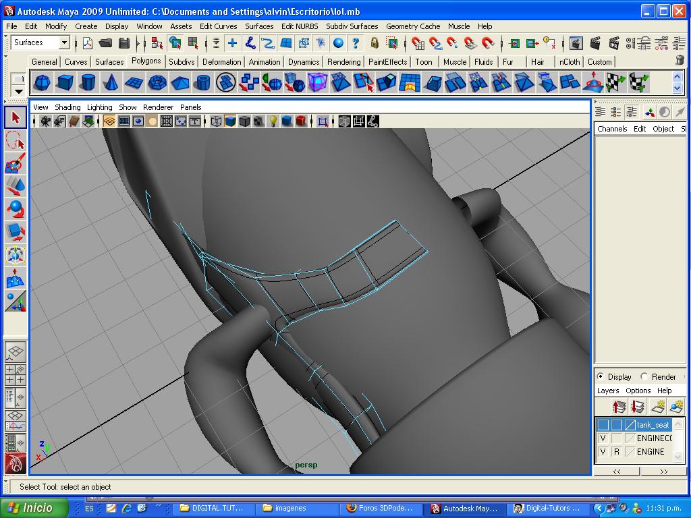Click the color box of tank_seat layer
The image size is (691, 518).
pyautogui.click(x=630, y=425)
